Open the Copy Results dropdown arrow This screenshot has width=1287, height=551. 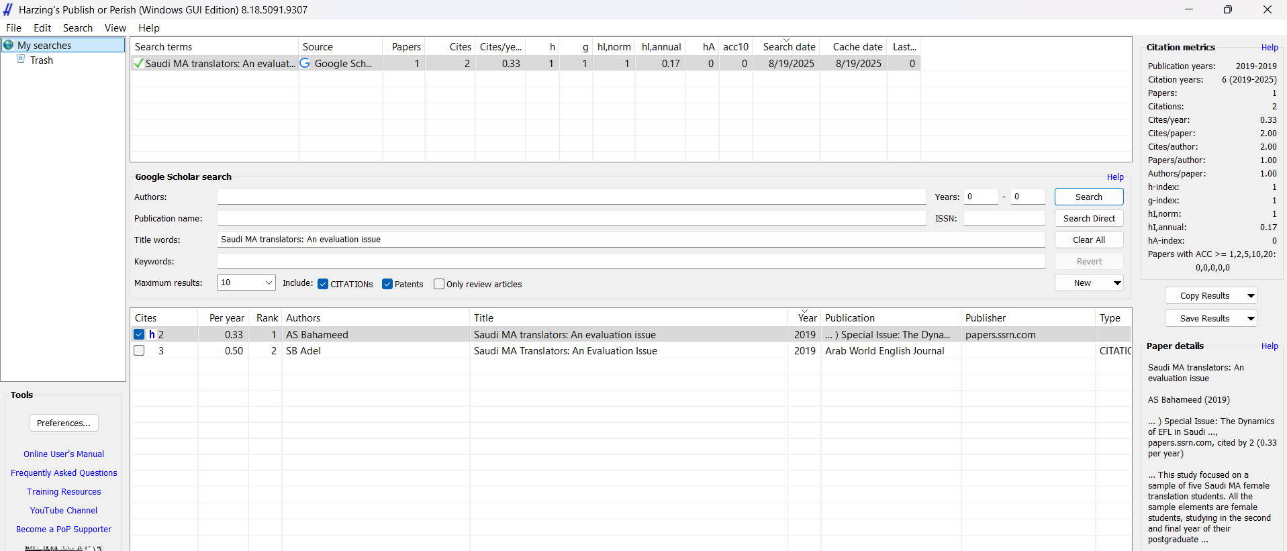coord(1251,296)
